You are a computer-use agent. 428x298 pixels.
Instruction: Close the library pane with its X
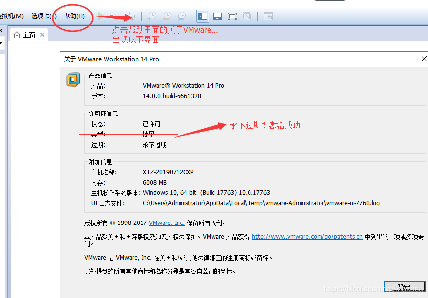(1, 30)
